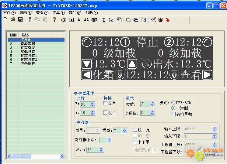This screenshot has height=164, width=227.
Task: Adjust the 位数 spinner
Action: click(152, 104)
